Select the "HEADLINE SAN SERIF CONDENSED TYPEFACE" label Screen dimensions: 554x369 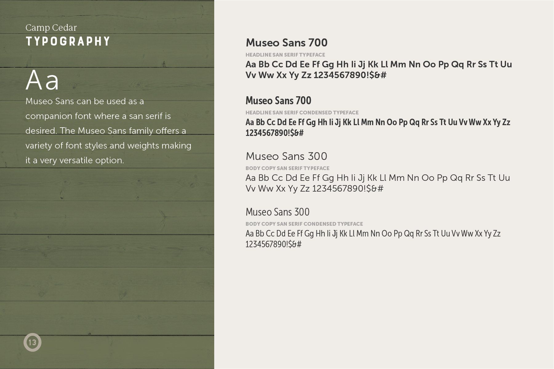tap(302, 113)
